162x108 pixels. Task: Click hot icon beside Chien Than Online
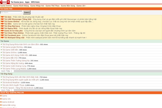pyautogui.click(x=2, y=33)
